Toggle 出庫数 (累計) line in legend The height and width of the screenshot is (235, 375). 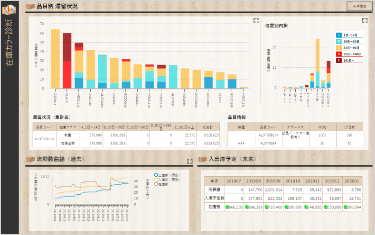166,175
